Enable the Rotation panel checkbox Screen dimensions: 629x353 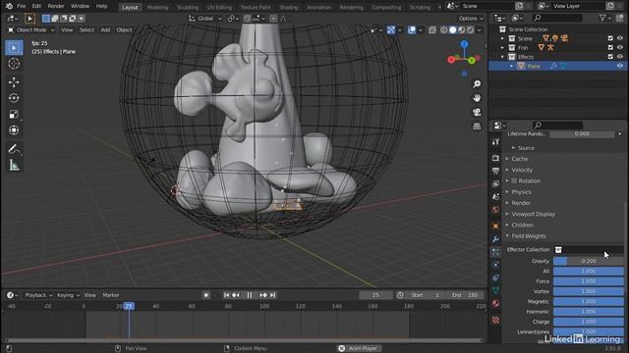tap(514, 180)
